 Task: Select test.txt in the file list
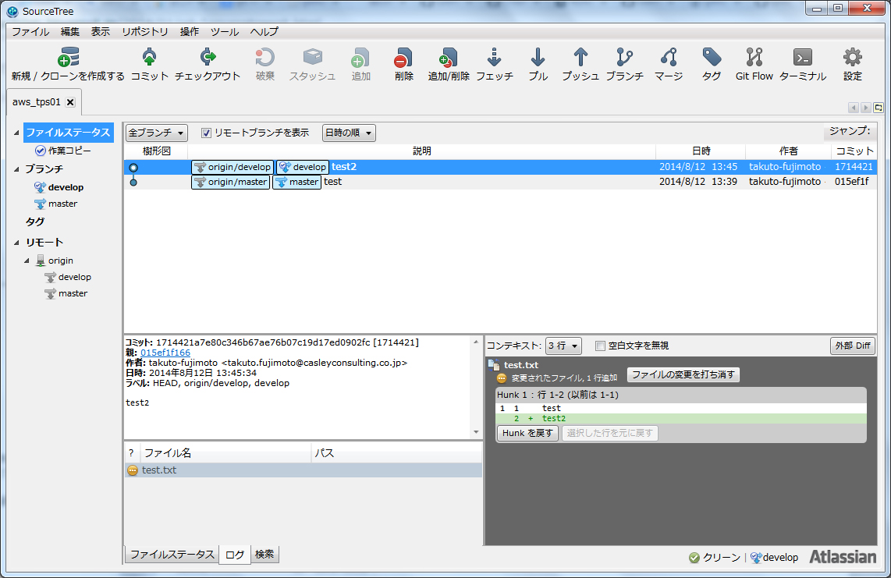point(303,470)
